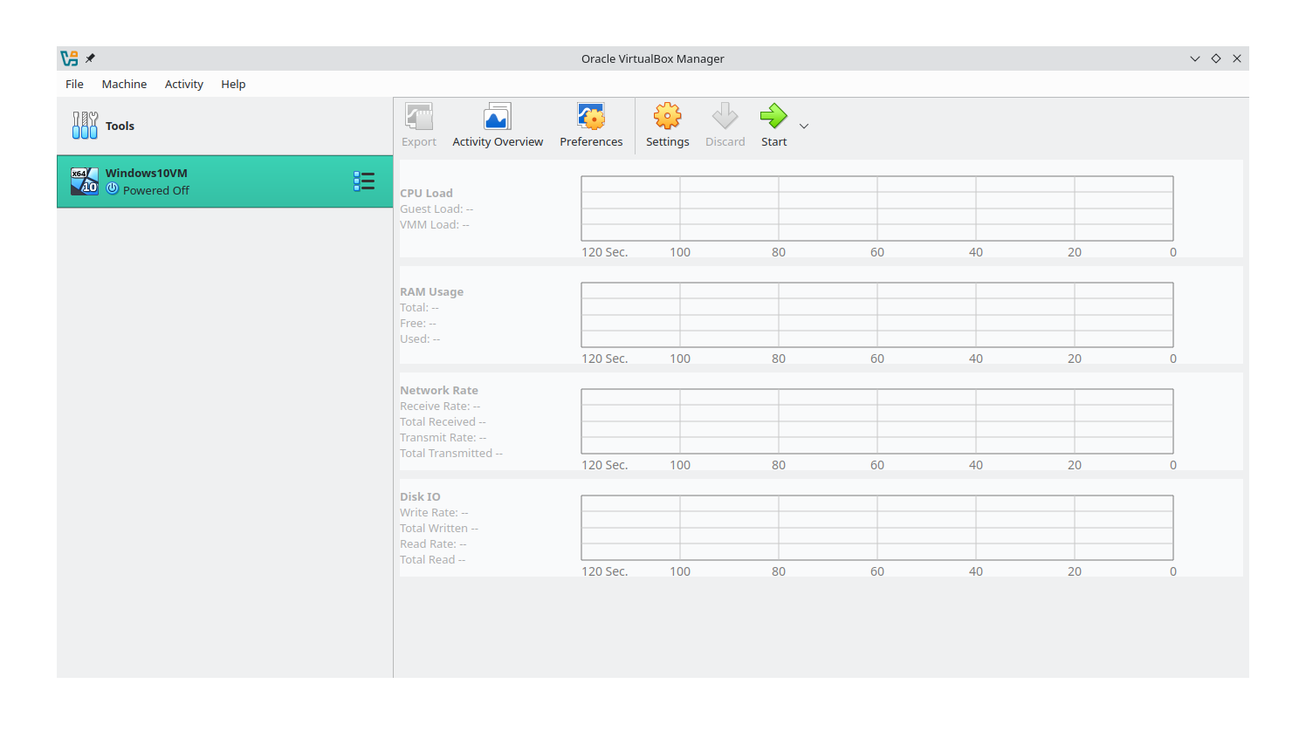This screenshot has width=1306, height=745.
Task: Click the Total Read label
Action: [433, 559]
